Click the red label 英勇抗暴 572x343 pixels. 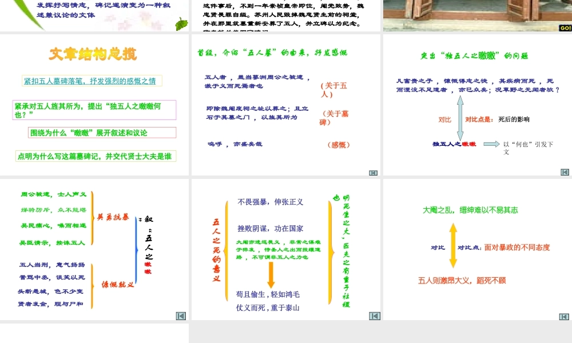click(113, 218)
